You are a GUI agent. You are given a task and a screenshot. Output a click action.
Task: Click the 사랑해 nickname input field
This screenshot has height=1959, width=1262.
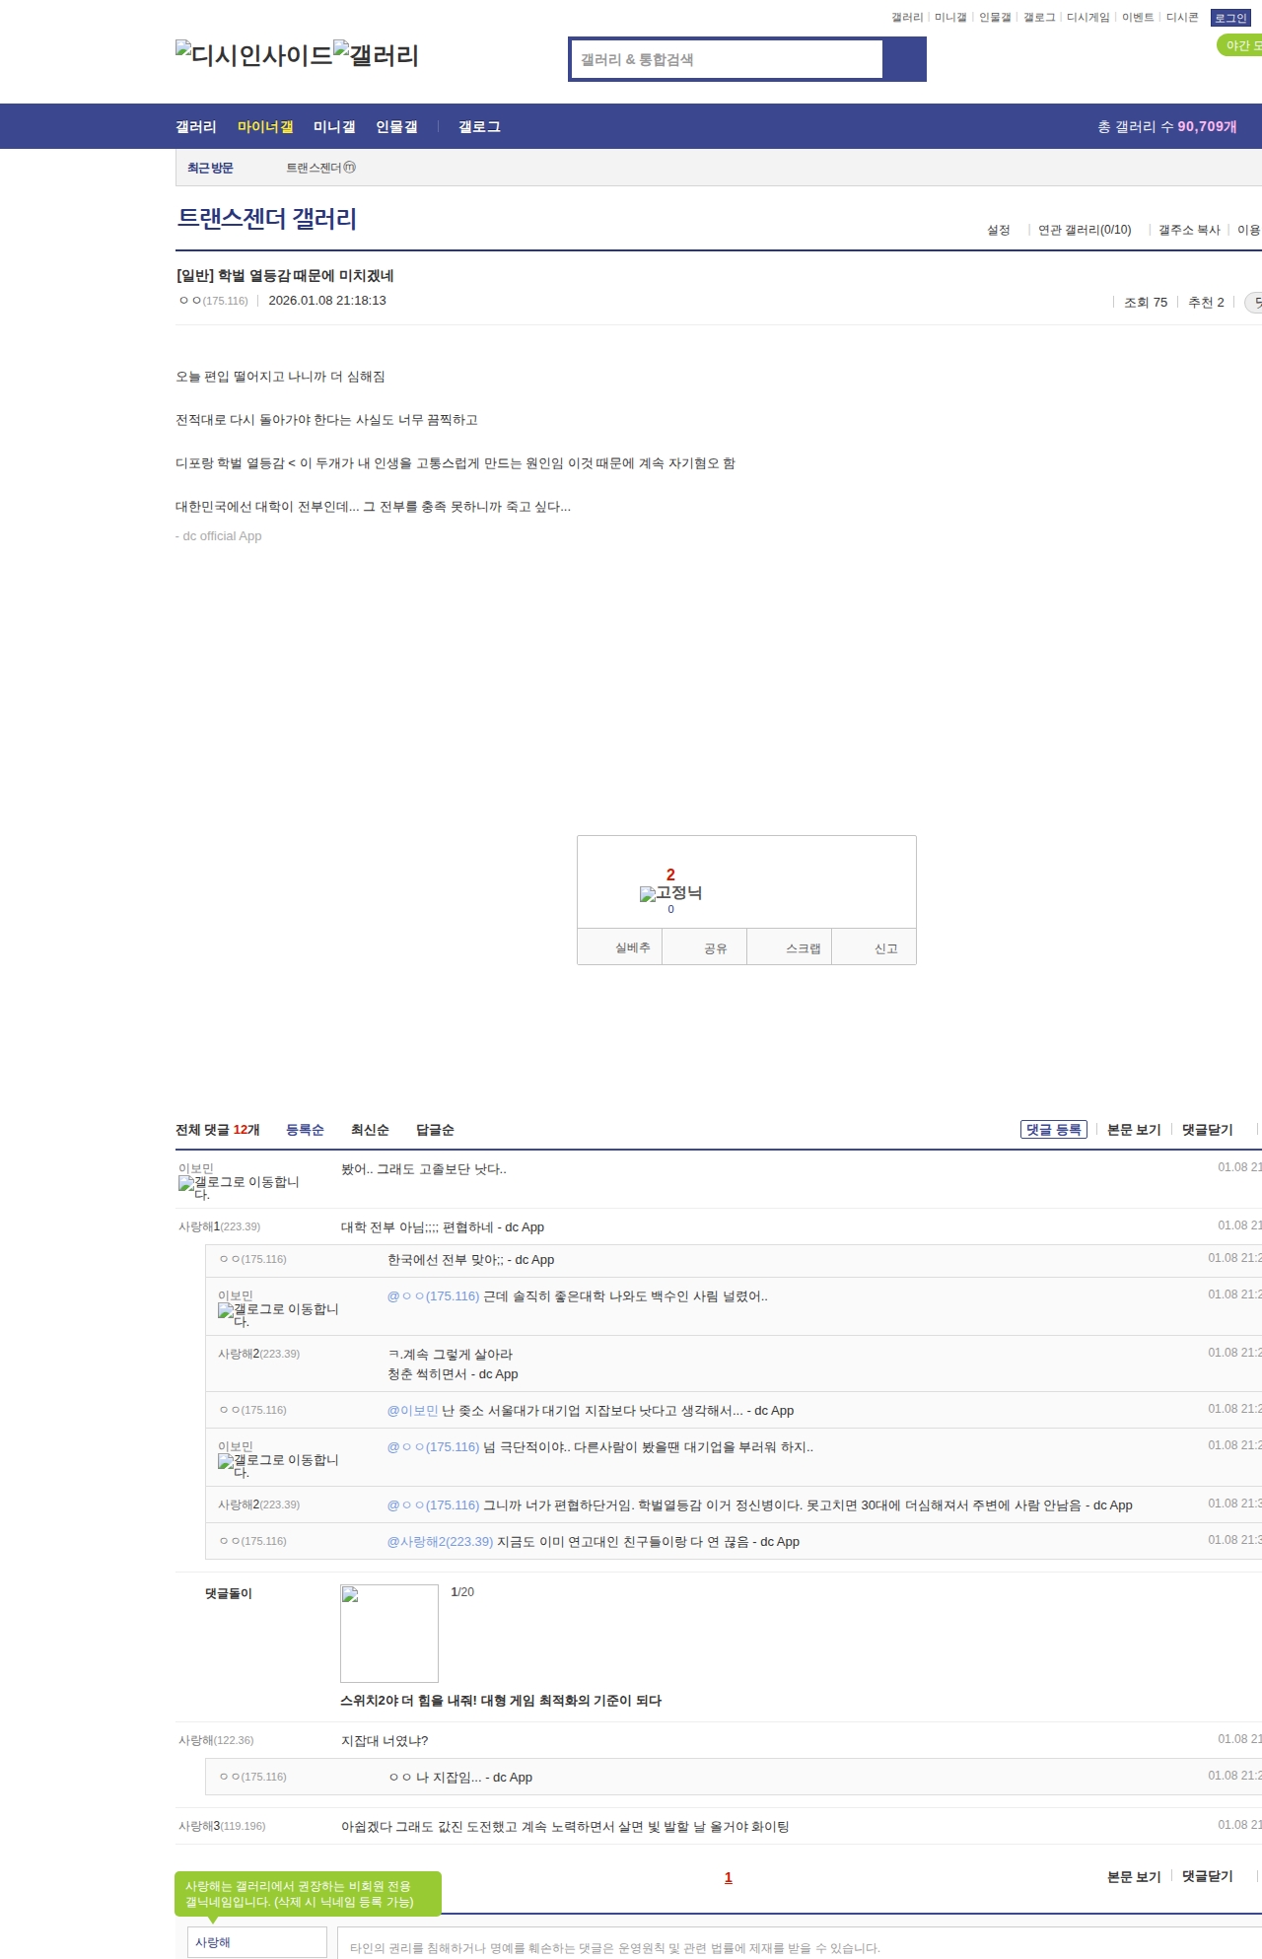(x=257, y=1942)
